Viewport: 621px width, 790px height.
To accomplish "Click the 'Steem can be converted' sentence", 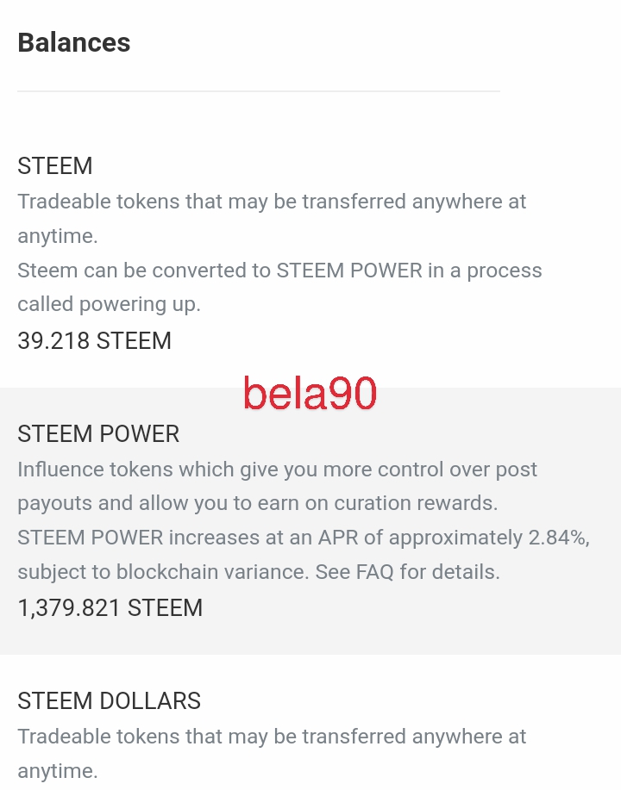I will (279, 271).
